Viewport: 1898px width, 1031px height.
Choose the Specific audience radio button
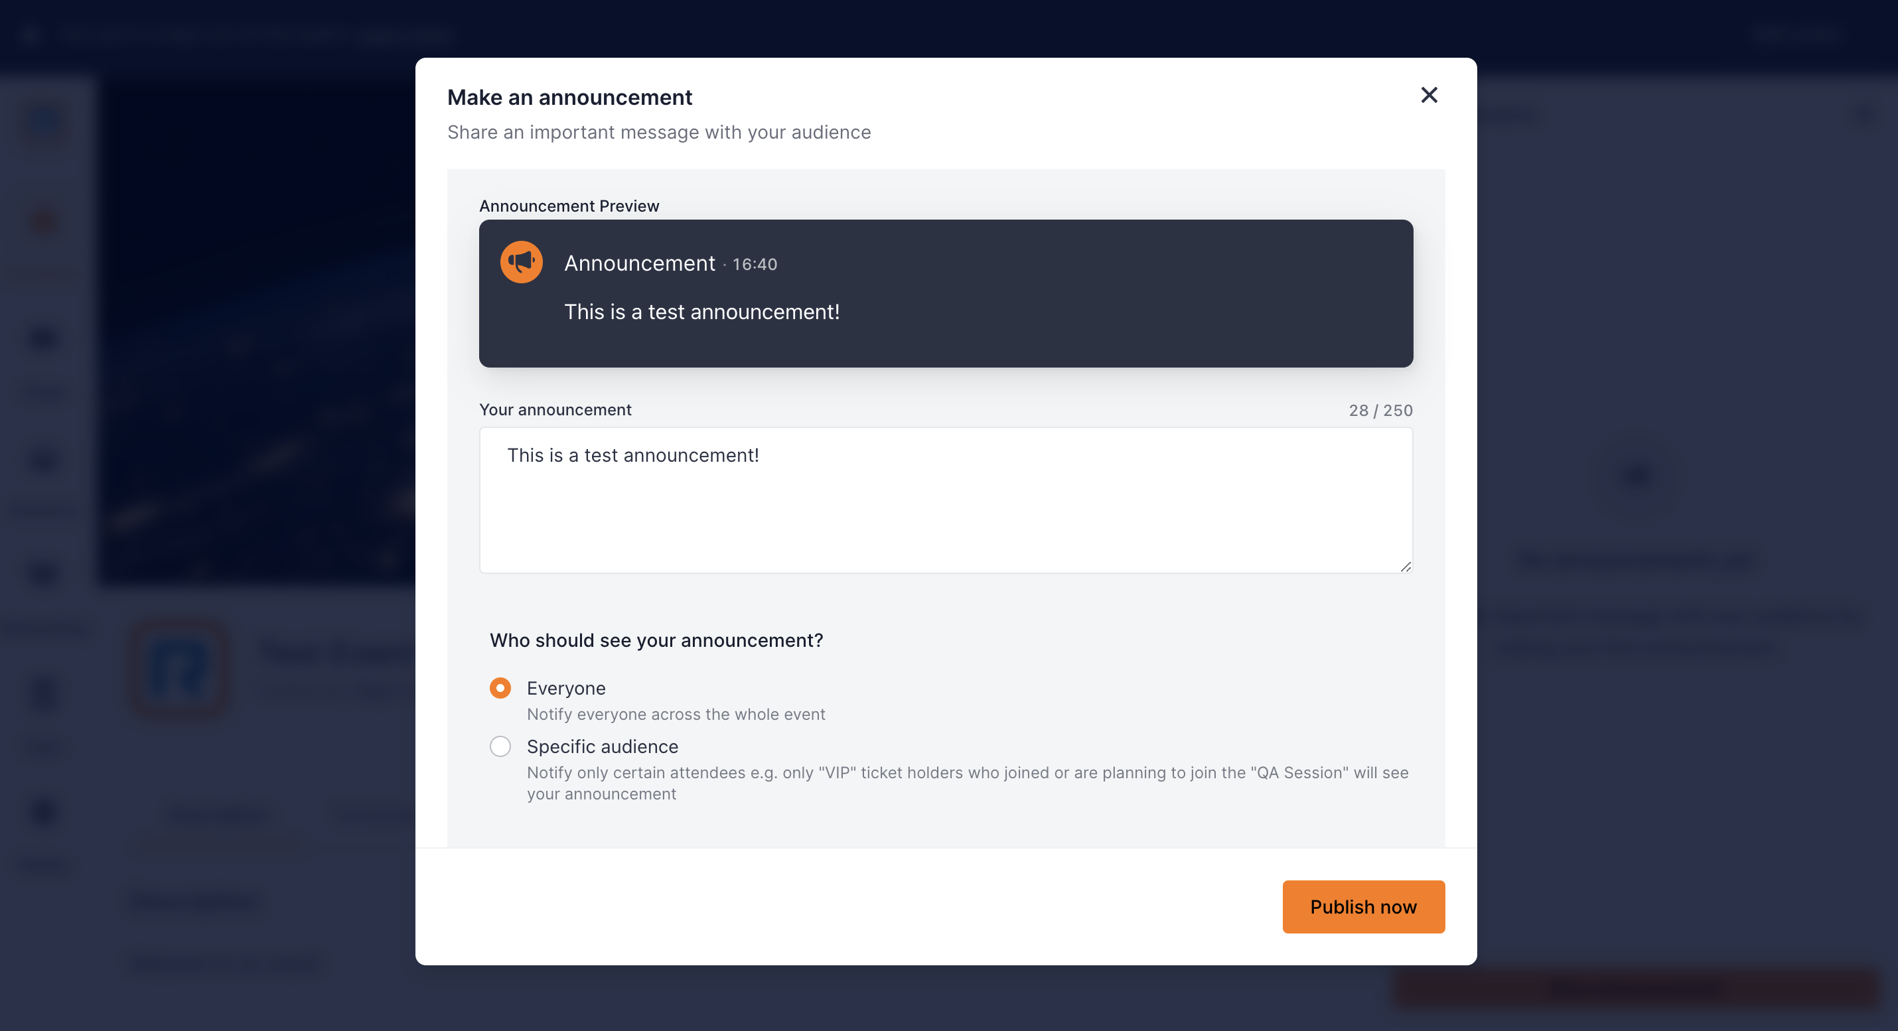click(x=500, y=746)
